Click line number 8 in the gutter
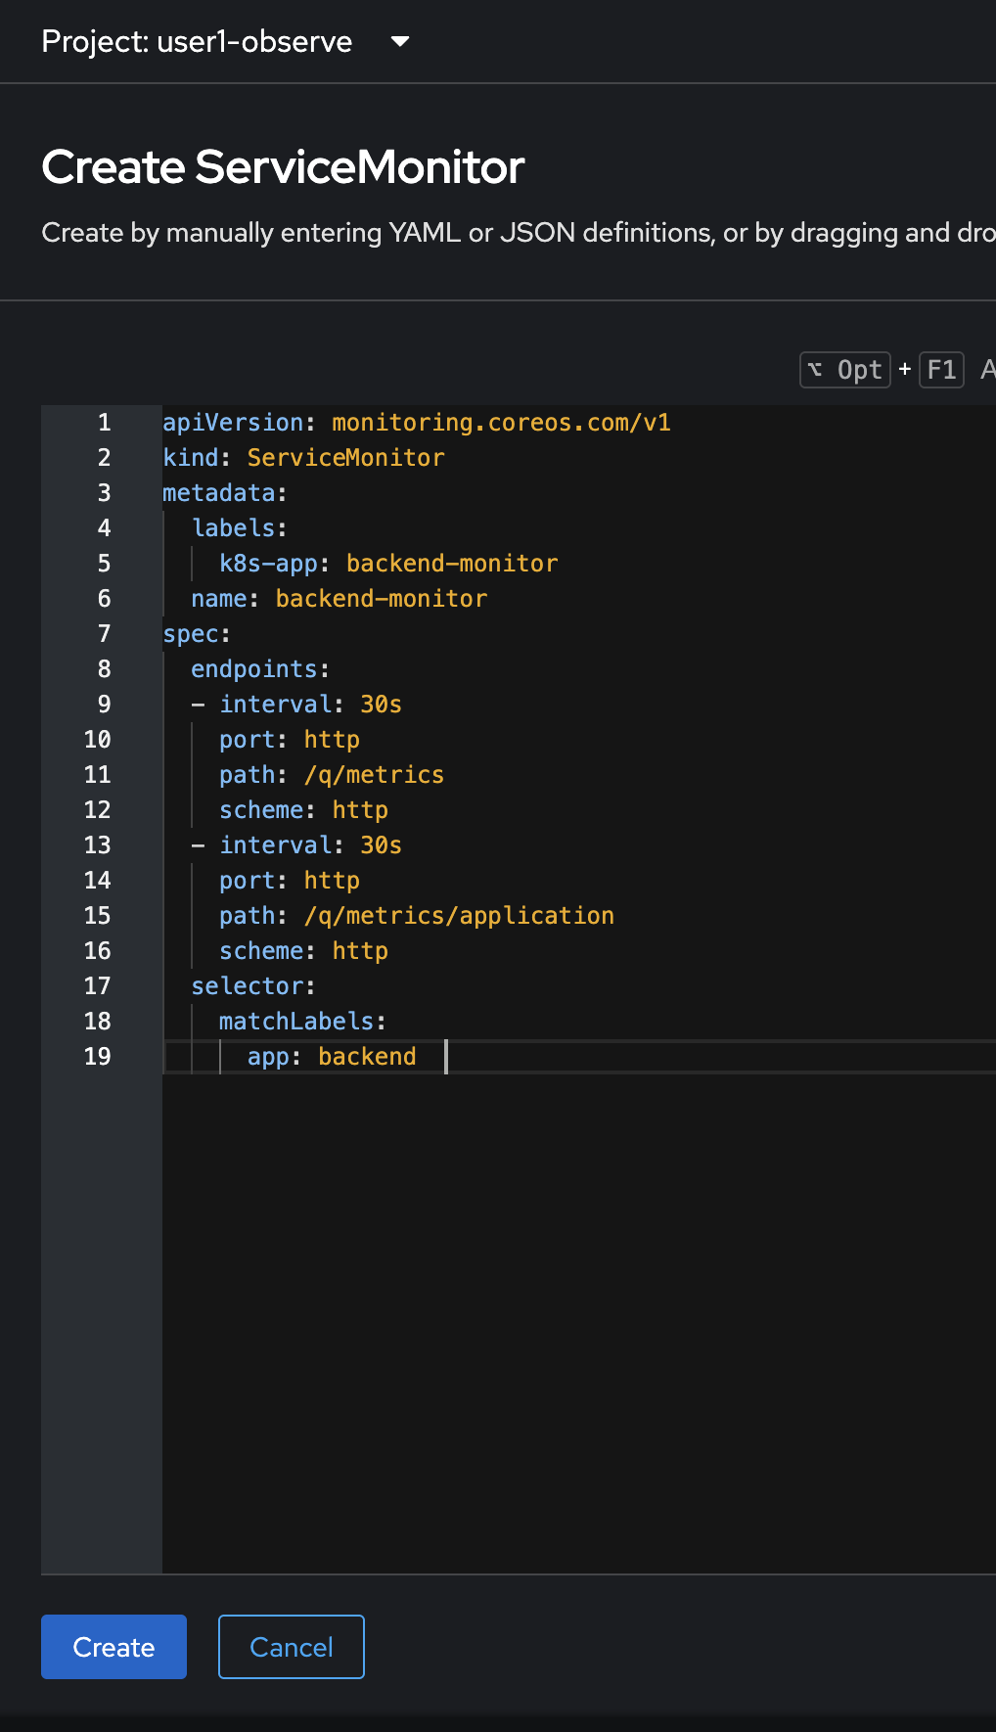Image resolution: width=996 pixels, height=1732 pixels. click(105, 669)
